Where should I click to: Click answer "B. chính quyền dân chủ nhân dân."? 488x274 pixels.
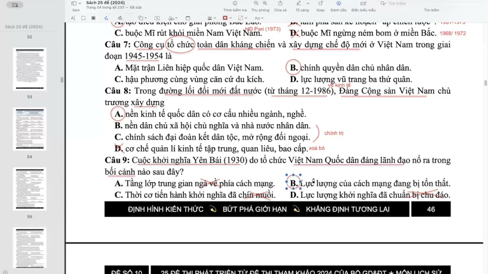point(350,68)
